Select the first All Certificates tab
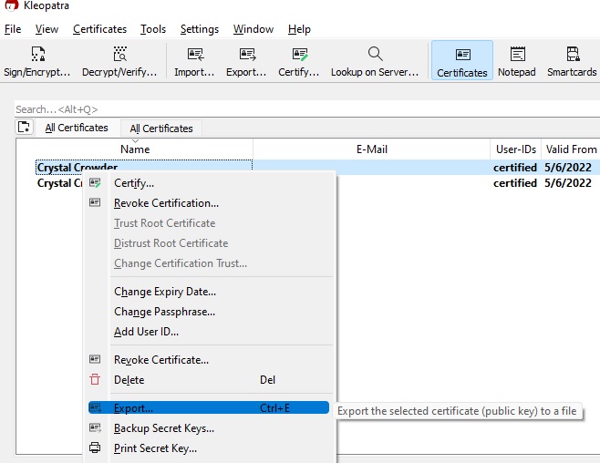 click(x=77, y=128)
